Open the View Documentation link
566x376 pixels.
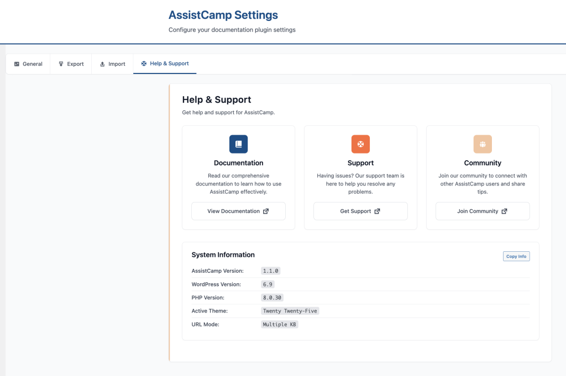(x=233, y=211)
